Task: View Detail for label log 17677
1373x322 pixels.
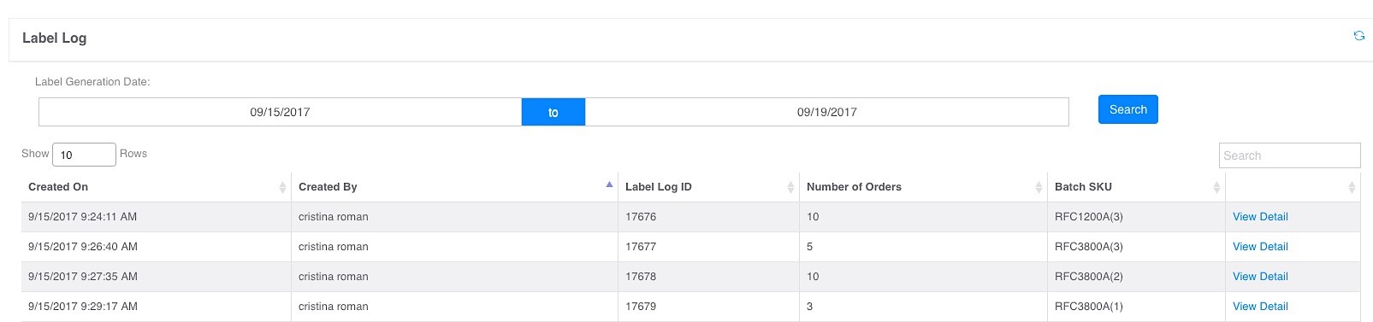Action: 1260,247
